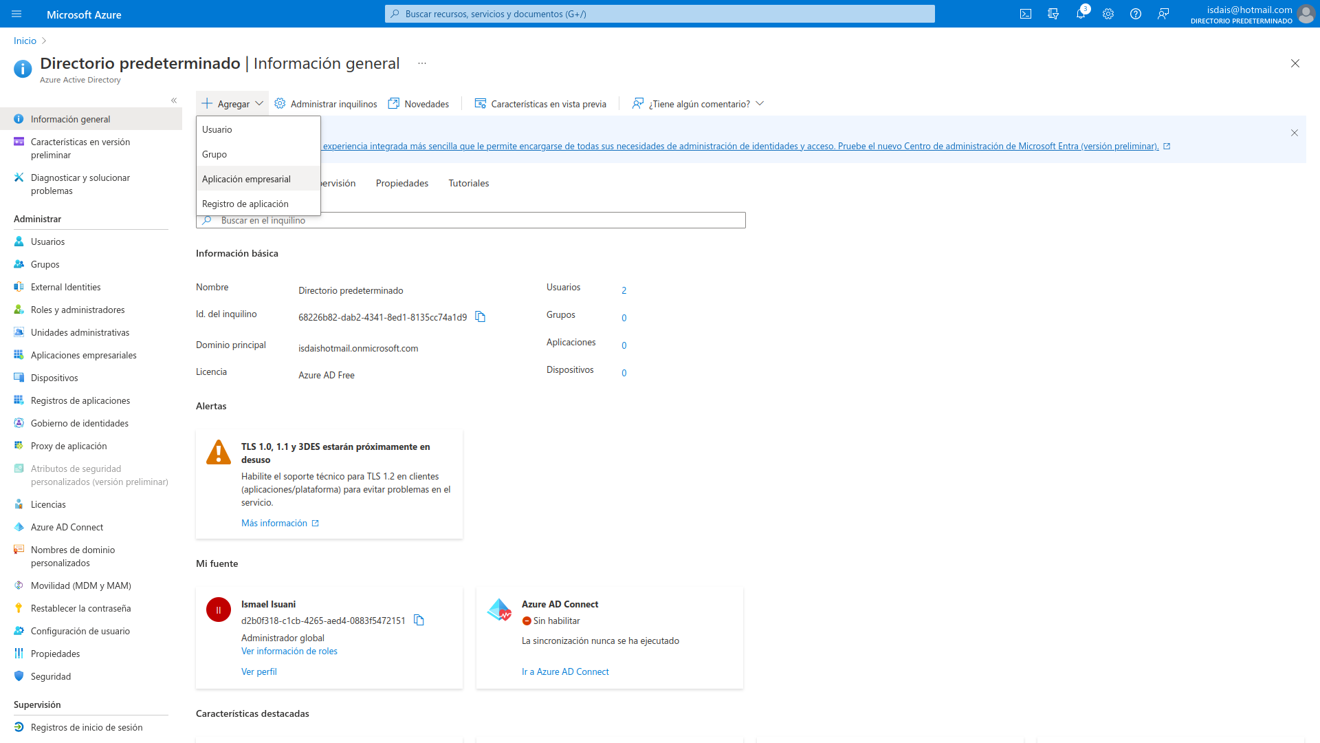
Task: Focus the global resource search box
Action: click(x=660, y=14)
